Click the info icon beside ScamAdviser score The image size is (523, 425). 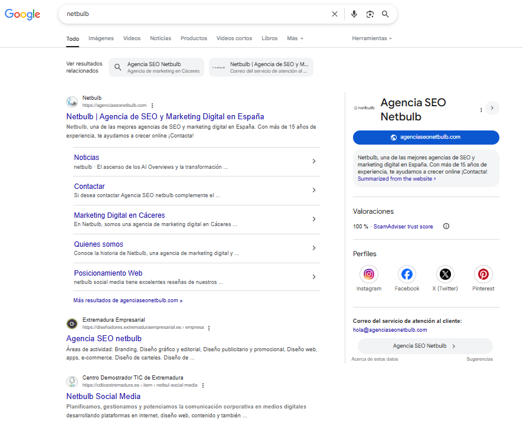(447, 226)
